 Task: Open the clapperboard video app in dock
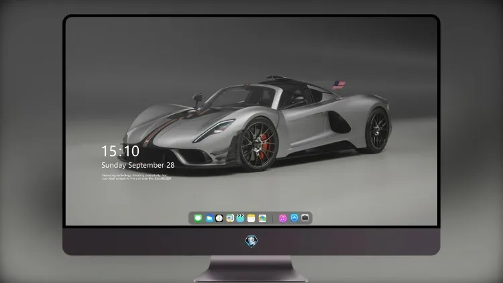(x=240, y=218)
